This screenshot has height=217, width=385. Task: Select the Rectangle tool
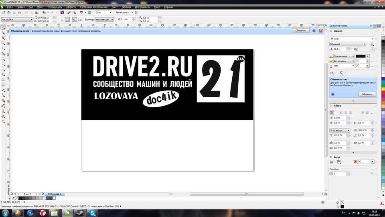3,59
